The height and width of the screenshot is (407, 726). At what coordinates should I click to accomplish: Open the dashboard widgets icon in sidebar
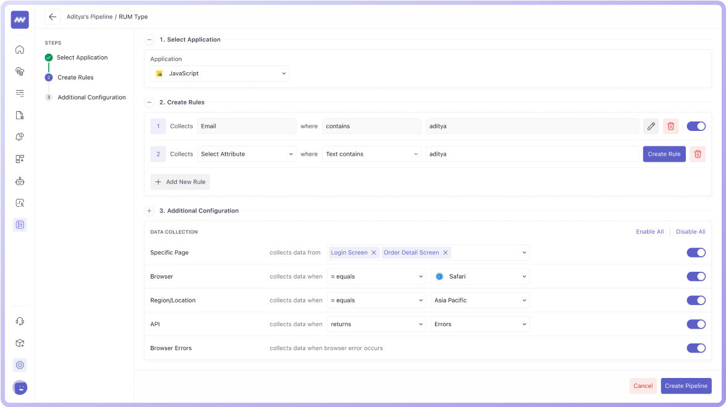click(20, 159)
